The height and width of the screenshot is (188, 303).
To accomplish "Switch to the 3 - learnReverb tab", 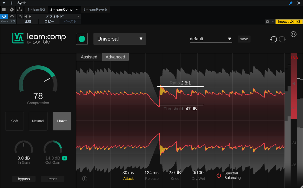I will click(x=96, y=9).
